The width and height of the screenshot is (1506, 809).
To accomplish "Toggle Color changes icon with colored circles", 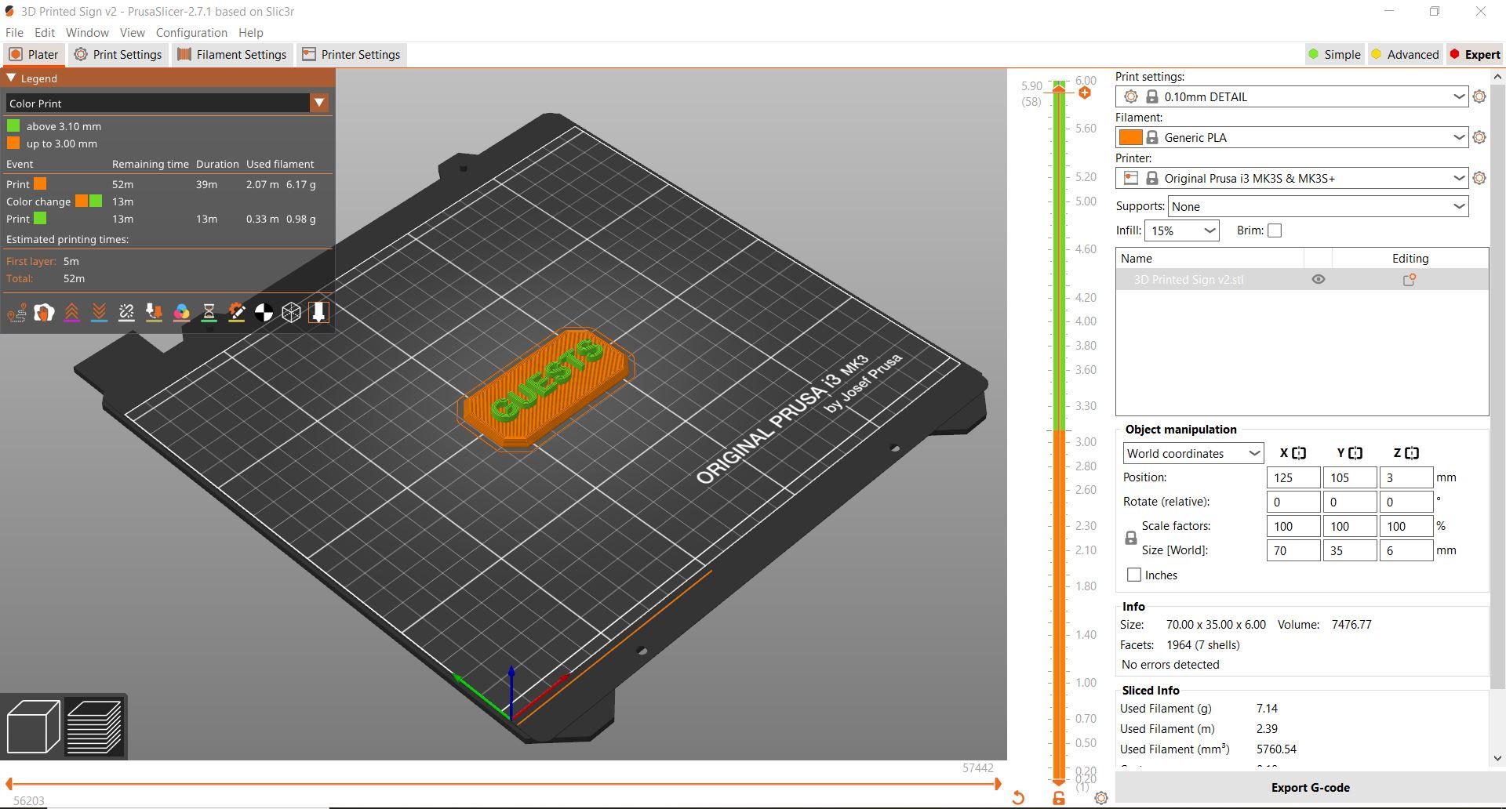I will [181, 313].
